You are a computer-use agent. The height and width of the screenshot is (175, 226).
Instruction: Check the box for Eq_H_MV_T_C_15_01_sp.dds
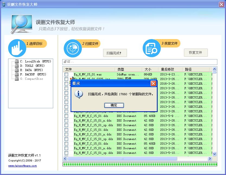point(66,153)
